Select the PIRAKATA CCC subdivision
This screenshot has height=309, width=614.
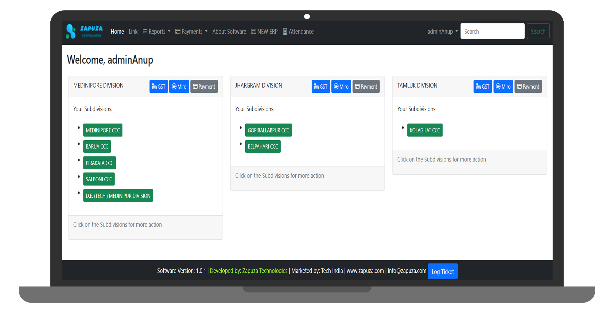pyautogui.click(x=99, y=163)
